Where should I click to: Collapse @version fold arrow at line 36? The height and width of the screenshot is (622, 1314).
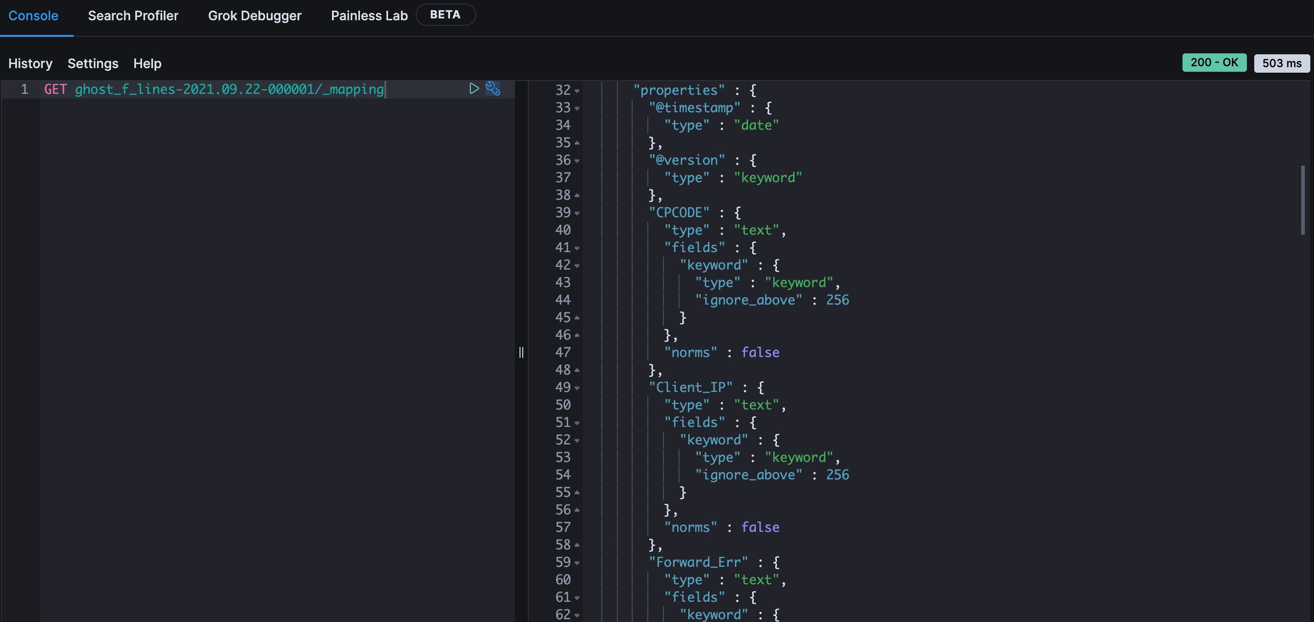pos(577,161)
